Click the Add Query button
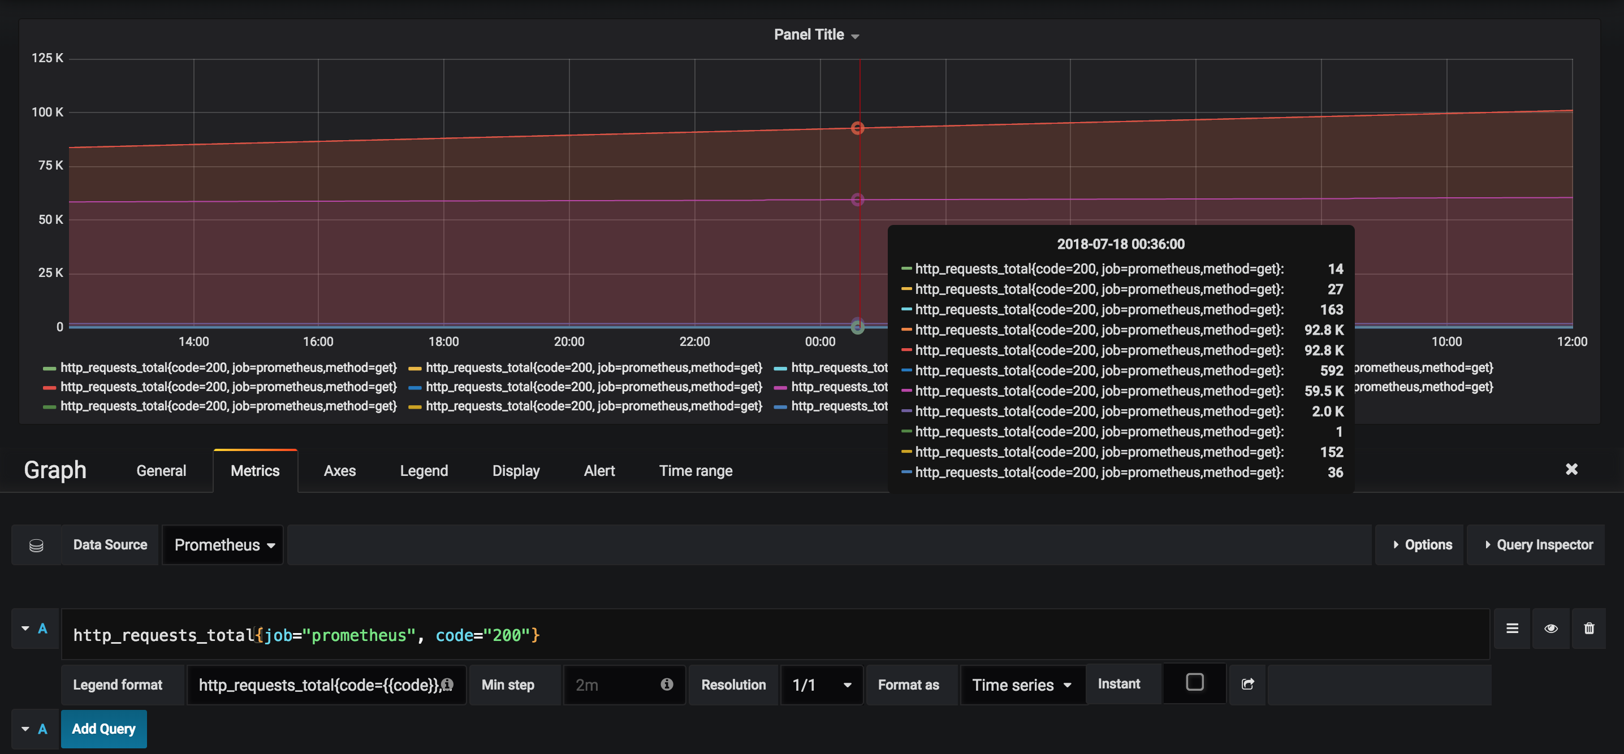Image resolution: width=1624 pixels, height=754 pixels. pos(103,728)
